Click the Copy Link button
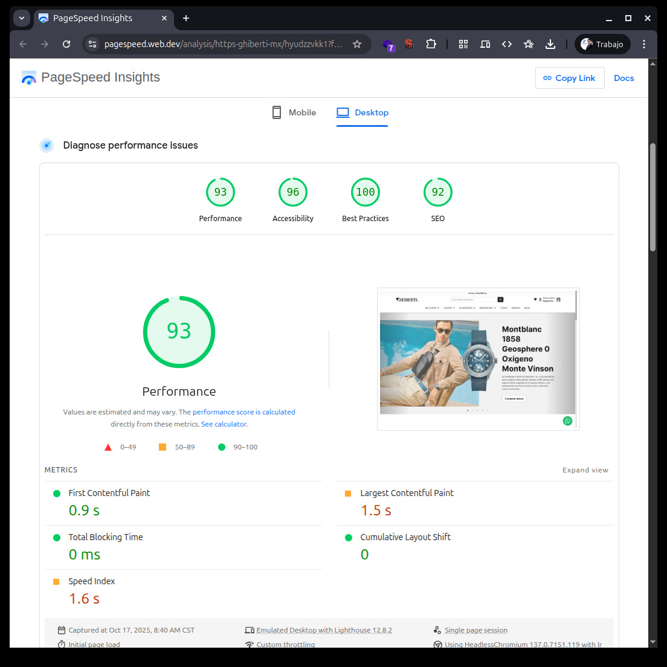667x667 pixels. pyautogui.click(x=569, y=78)
